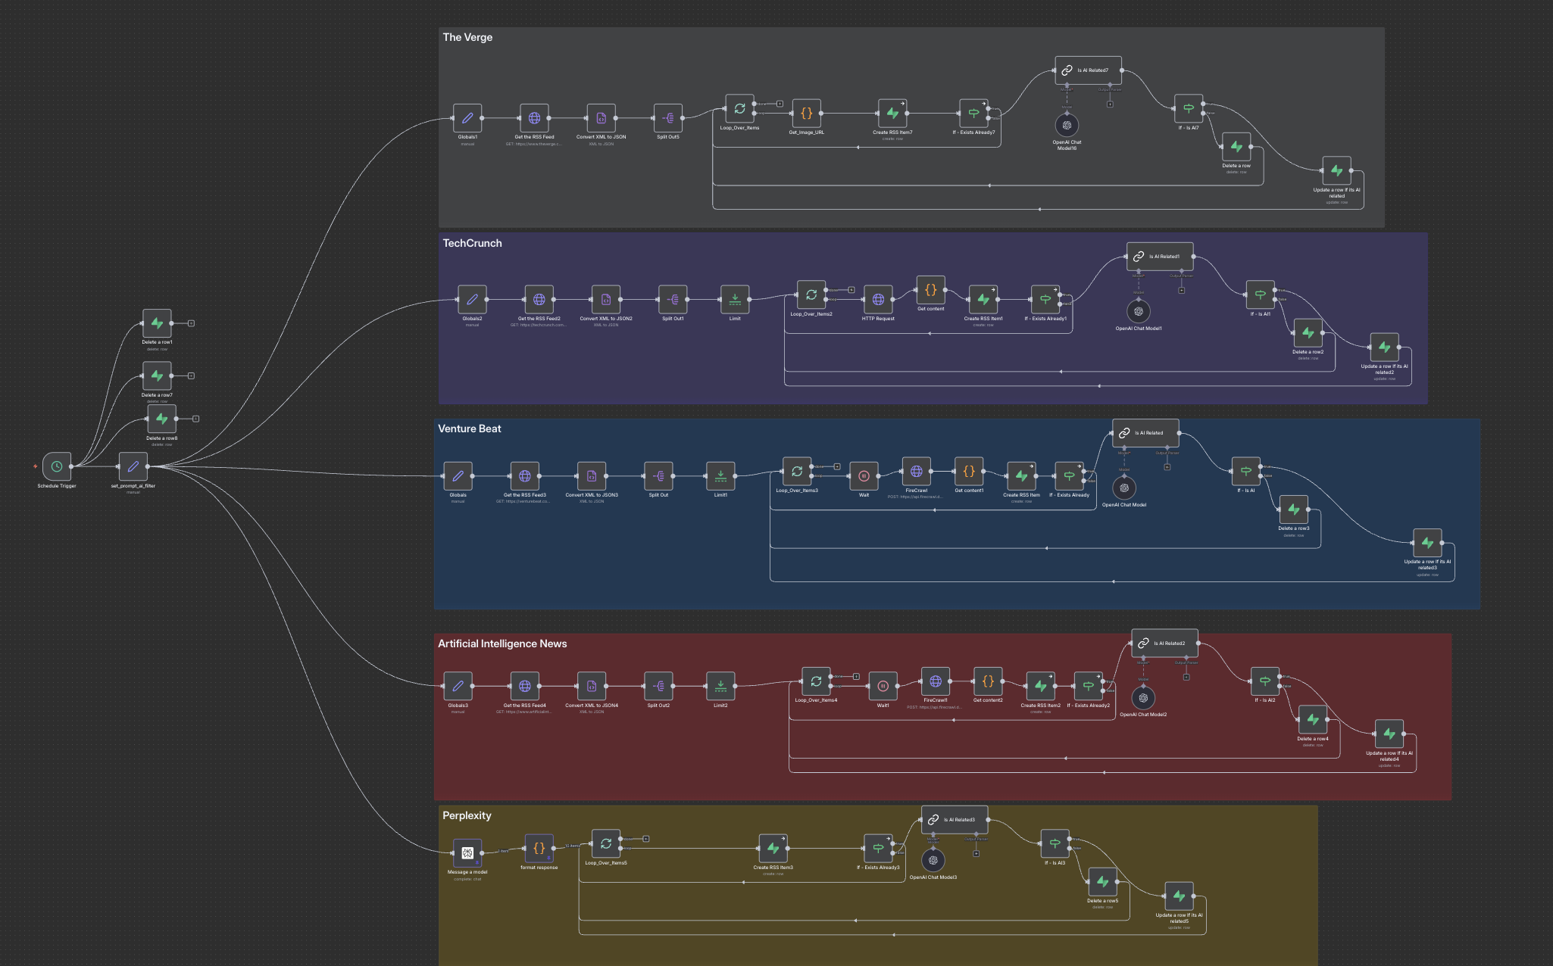Click the Message a model node in Perplexity
This screenshot has height=966, width=1553.
pyautogui.click(x=467, y=853)
